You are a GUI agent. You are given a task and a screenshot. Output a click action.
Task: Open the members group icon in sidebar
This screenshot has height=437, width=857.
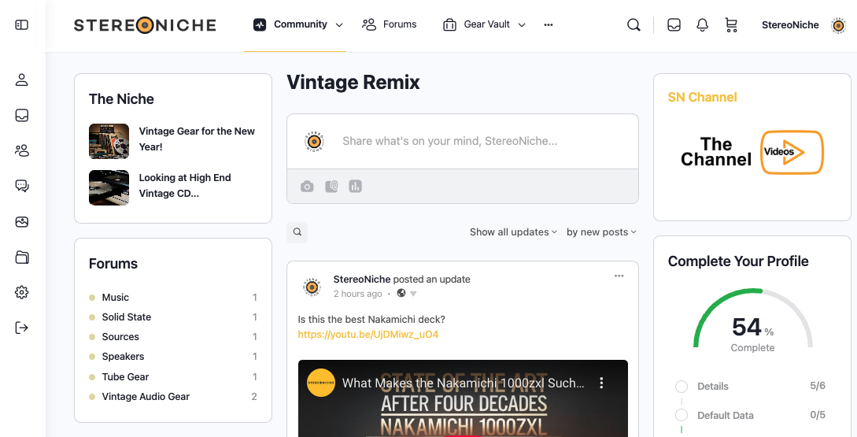point(22,151)
